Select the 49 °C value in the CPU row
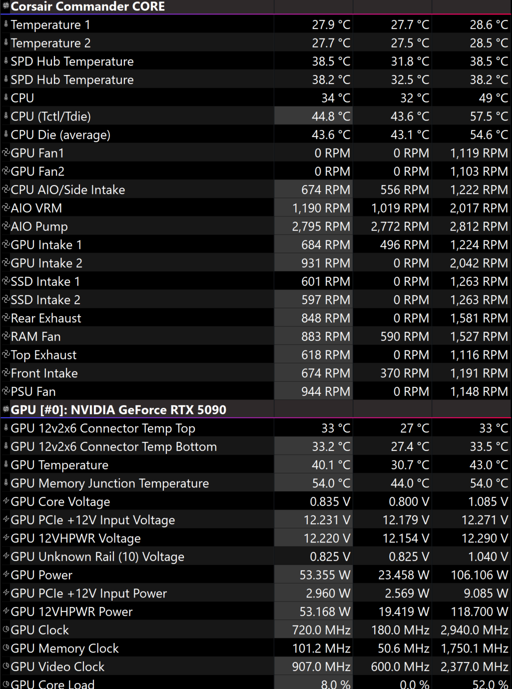512x689 pixels. point(494,98)
